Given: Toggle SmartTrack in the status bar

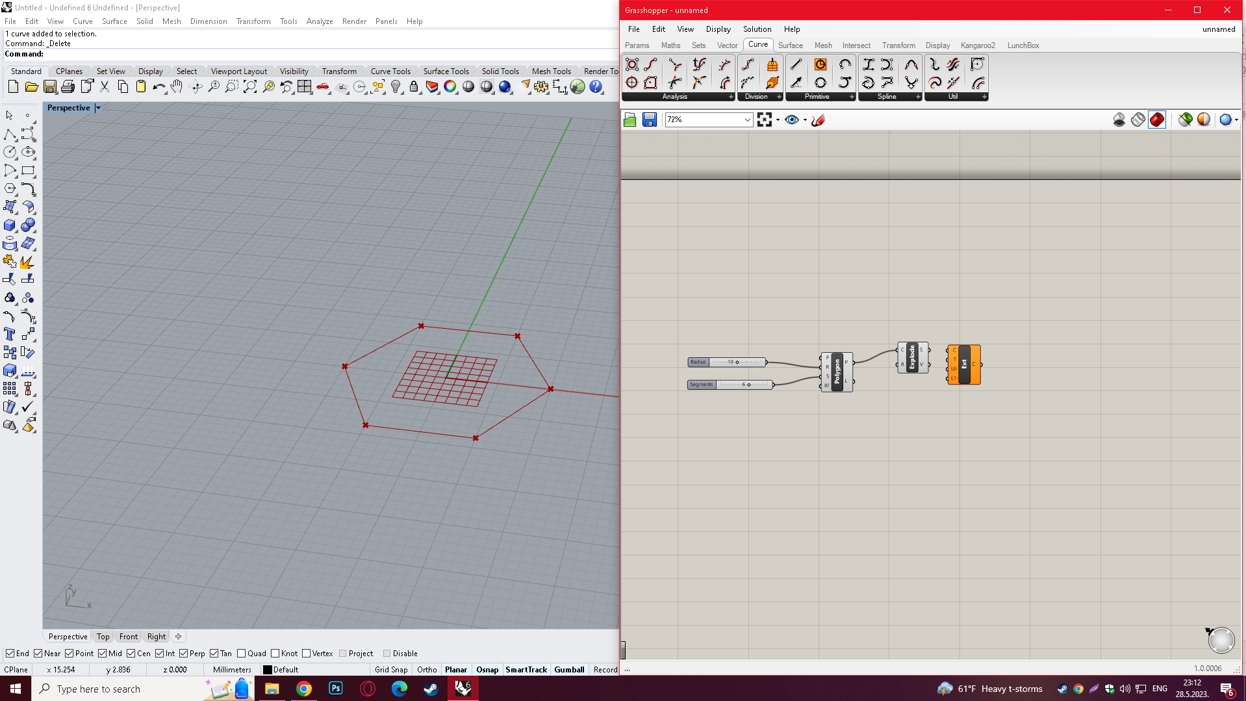Looking at the screenshot, I should [x=526, y=670].
